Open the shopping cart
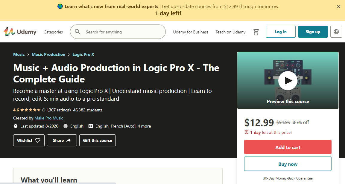Viewport: 345px width, 184px height. (256, 32)
